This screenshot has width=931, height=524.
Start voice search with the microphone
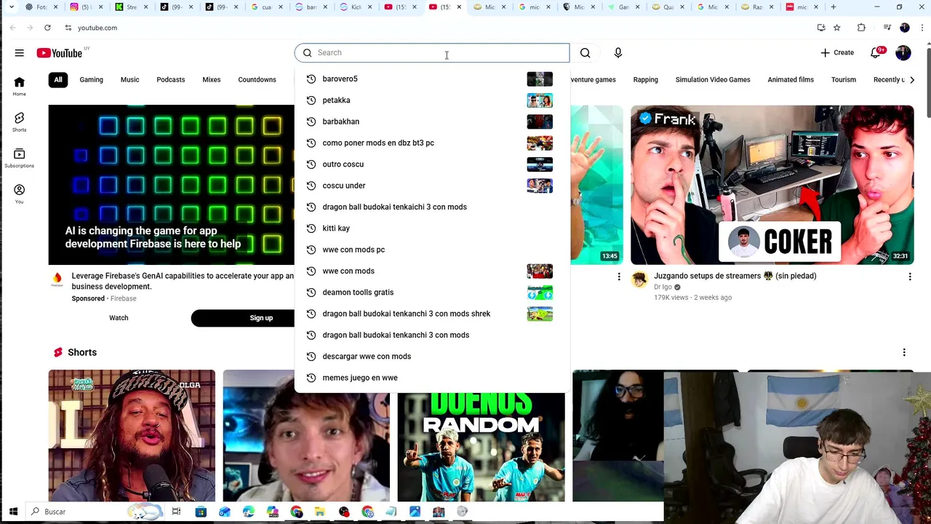[x=618, y=52]
